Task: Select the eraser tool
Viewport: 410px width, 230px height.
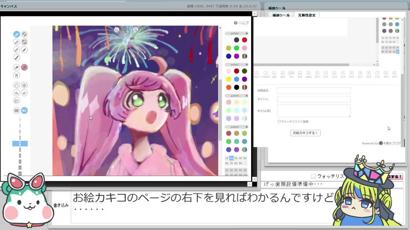Action: pyautogui.click(x=17, y=68)
